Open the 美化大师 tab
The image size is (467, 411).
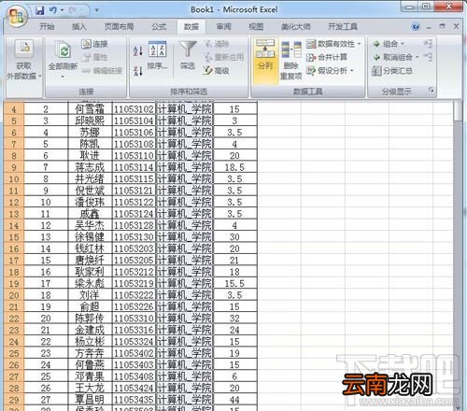[296, 27]
